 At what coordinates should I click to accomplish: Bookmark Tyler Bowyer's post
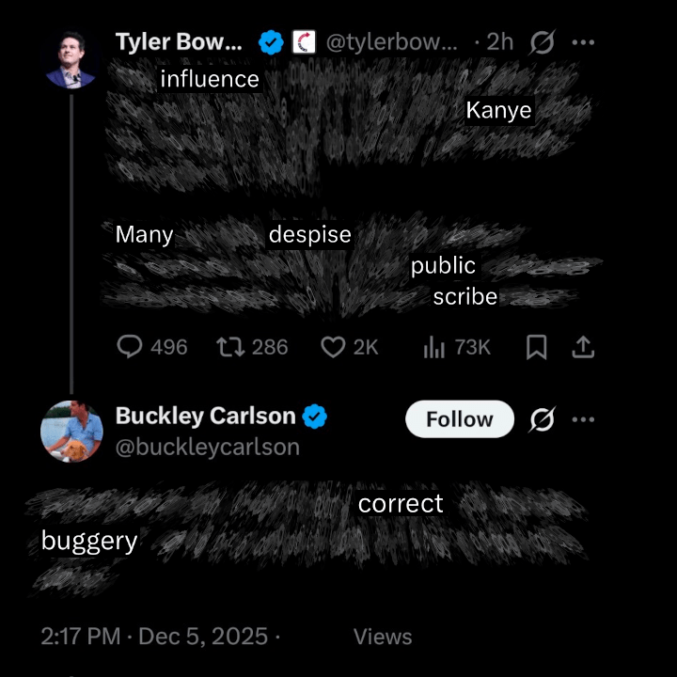coord(536,348)
